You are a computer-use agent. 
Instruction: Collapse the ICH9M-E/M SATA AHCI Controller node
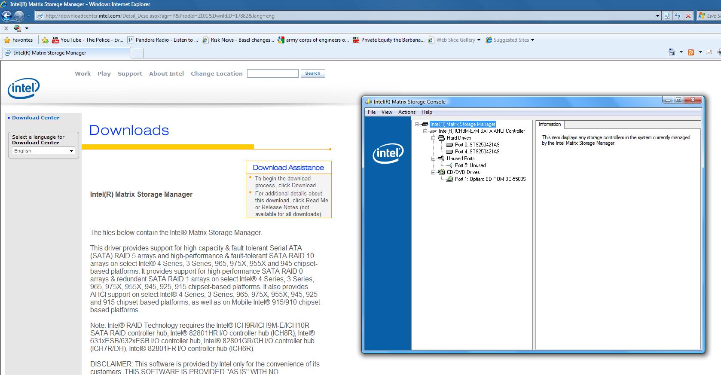click(425, 131)
